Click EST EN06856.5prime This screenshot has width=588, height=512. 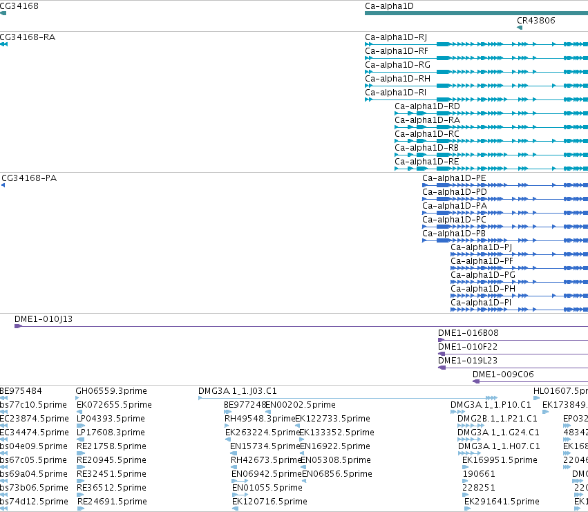(x=337, y=474)
